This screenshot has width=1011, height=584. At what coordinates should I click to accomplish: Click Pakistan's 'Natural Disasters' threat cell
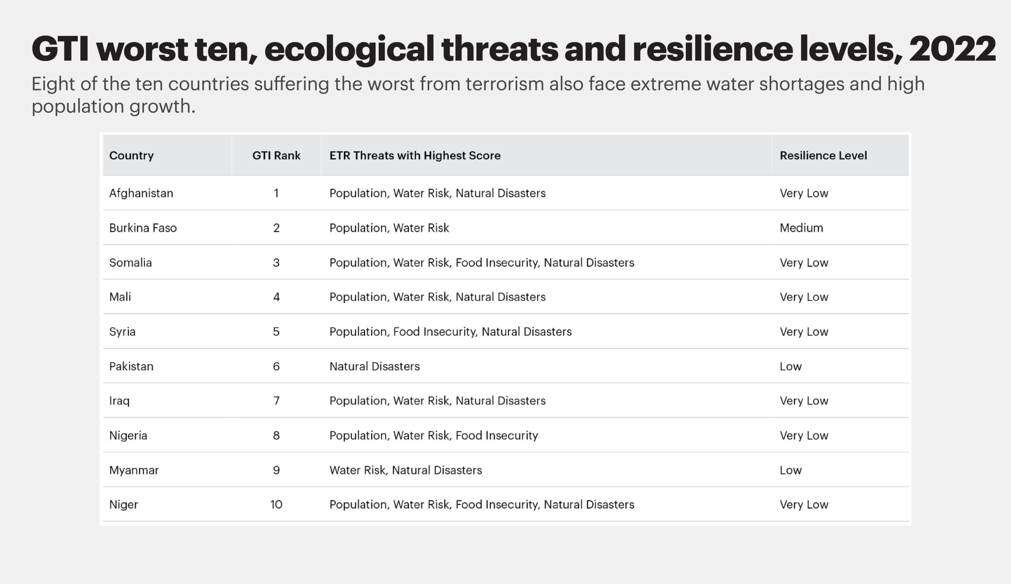click(x=375, y=366)
